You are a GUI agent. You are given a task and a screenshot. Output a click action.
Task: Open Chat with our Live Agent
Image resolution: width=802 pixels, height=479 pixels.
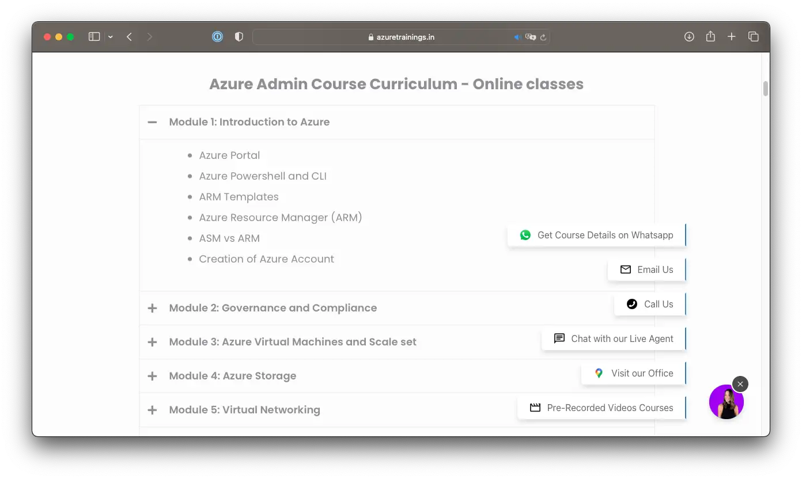point(614,339)
